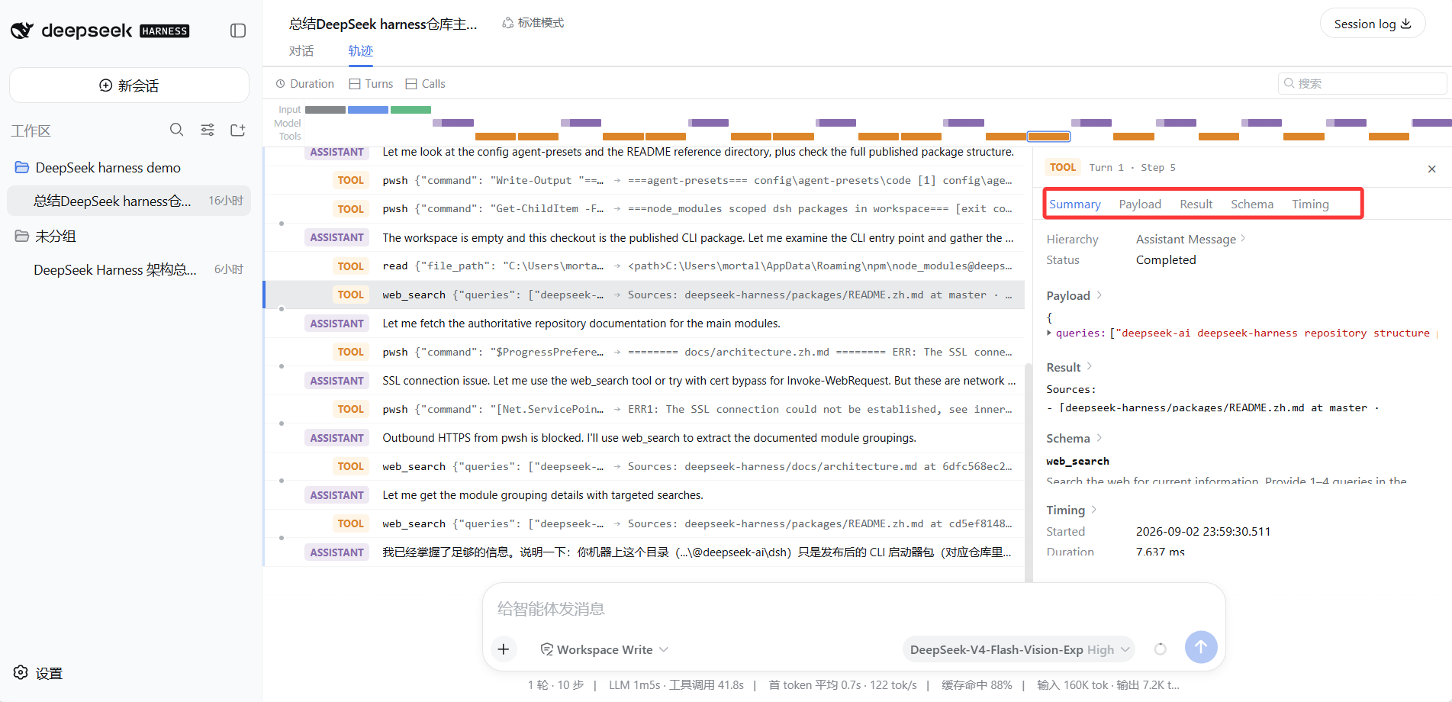Select the read file_path tool row
This screenshot has width=1452, height=702.
(x=644, y=266)
